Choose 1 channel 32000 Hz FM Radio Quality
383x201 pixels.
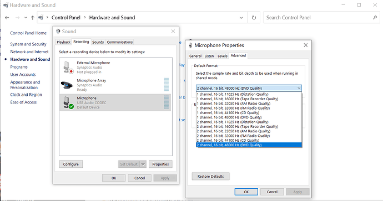point(249,108)
